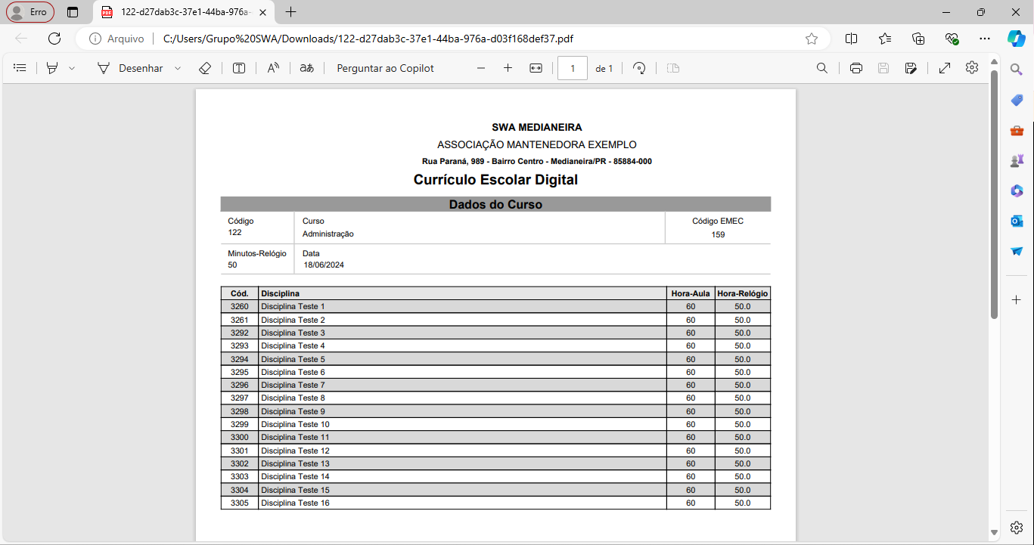
Task: Zoom out the PDF
Action: 481,68
